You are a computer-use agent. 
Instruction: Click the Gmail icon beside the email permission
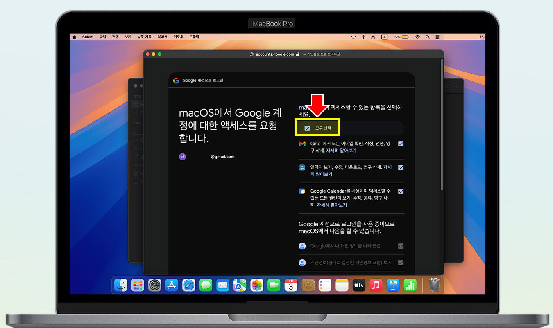click(x=302, y=144)
